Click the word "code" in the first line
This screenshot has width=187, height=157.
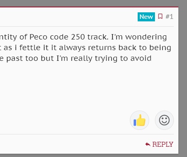click(59, 37)
